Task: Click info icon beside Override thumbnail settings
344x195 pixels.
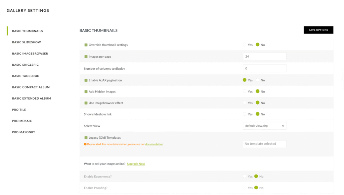Action: pos(86,45)
